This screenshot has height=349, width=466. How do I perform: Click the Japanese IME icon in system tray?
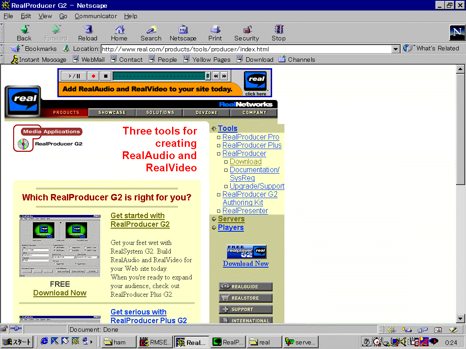coord(366,342)
